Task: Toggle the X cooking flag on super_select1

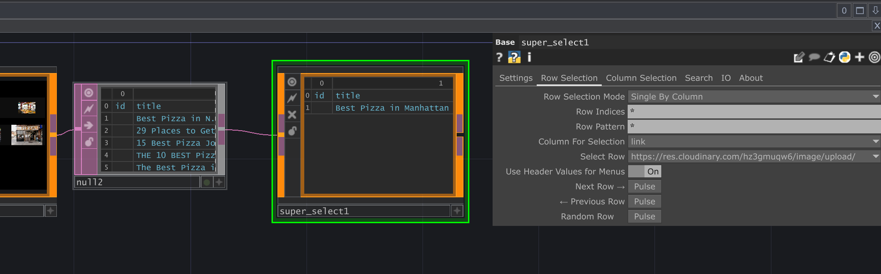Action: pos(292,114)
